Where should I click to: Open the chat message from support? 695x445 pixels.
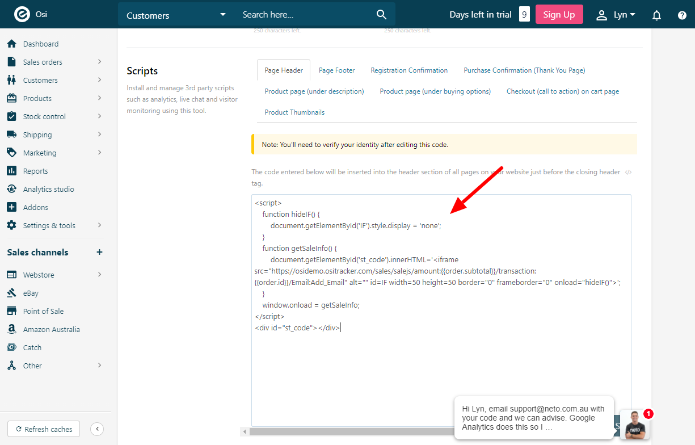[534, 417]
